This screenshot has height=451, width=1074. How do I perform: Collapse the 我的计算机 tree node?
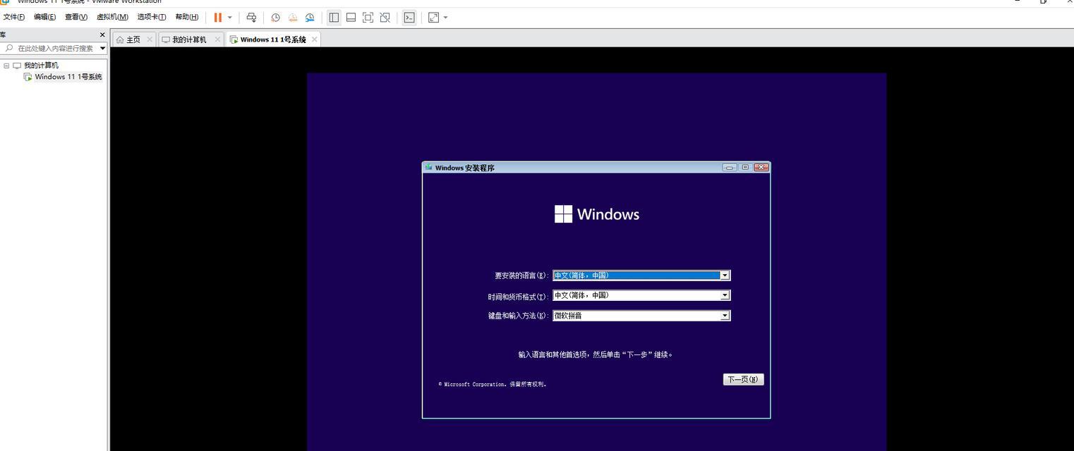click(x=6, y=66)
